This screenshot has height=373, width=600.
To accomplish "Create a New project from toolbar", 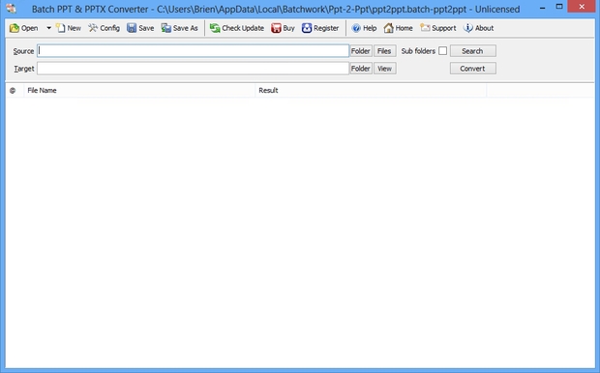I will [x=69, y=28].
